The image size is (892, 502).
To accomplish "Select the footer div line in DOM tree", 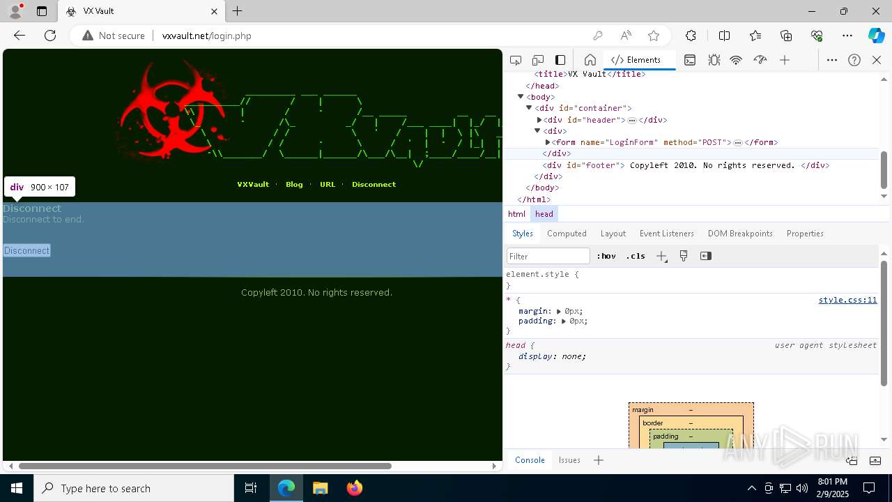I will [686, 165].
